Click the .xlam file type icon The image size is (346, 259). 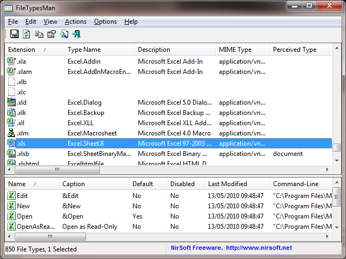tap(11, 72)
